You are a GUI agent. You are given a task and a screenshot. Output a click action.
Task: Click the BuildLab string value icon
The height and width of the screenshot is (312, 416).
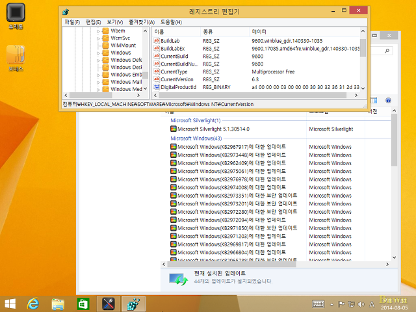(157, 41)
